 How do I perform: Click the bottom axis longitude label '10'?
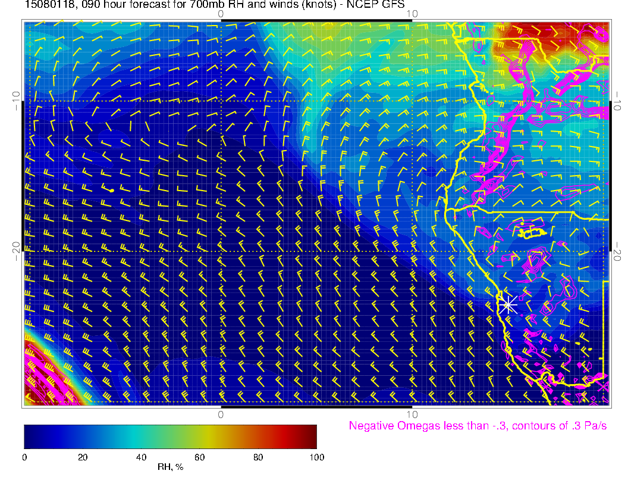412,415
